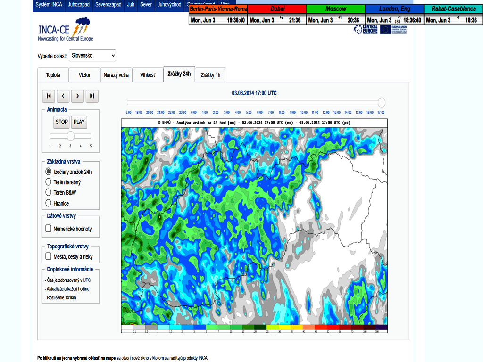Jump to first frame with skip-back icon

pyautogui.click(x=48, y=96)
